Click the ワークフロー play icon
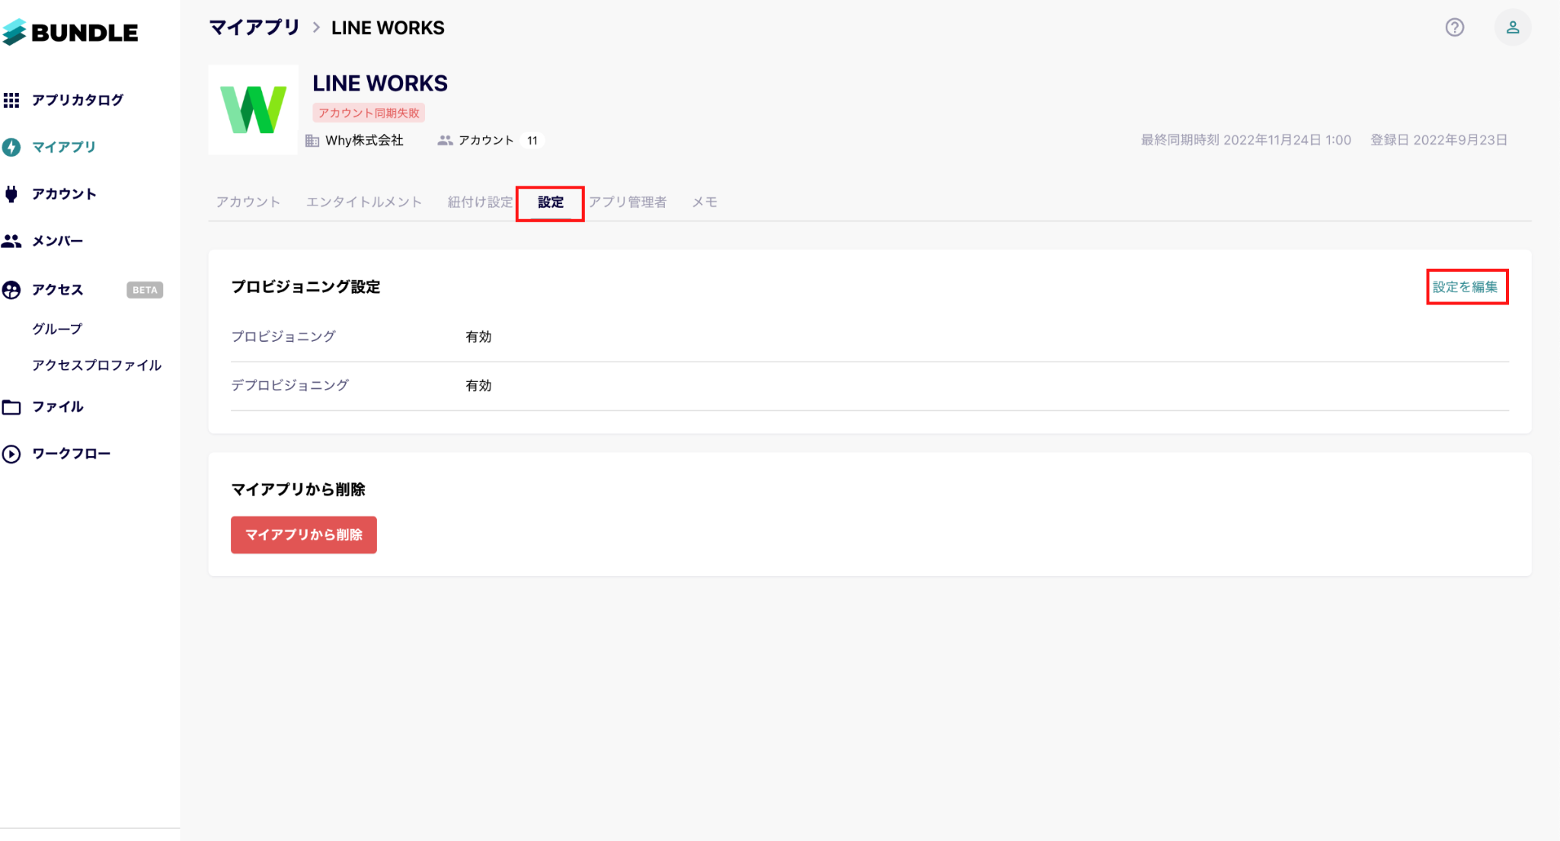1560x841 pixels. pyautogui.click(x=11, y=454)
